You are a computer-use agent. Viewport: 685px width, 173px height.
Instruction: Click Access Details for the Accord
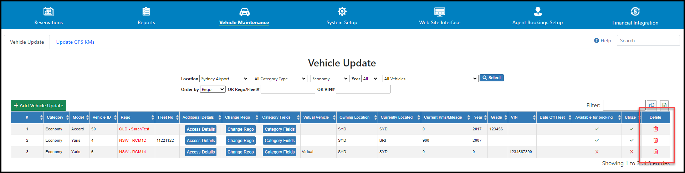pos(201,129)
